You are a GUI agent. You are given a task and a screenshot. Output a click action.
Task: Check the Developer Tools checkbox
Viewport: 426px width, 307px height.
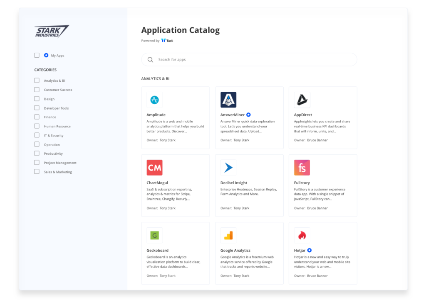pyautogui.click(x=37, y=108)
